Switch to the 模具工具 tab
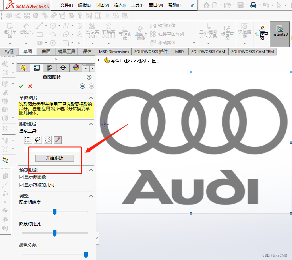This screenshot has height=260, width=292. click(x=66, y=51)
